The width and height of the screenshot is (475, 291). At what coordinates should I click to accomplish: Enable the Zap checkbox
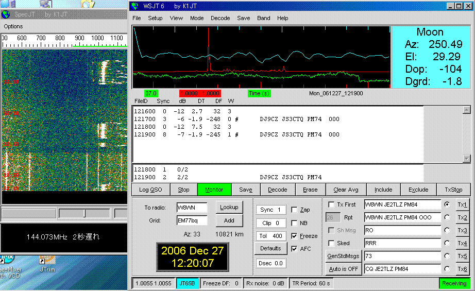pyautogui.click(x=294, y=210)
